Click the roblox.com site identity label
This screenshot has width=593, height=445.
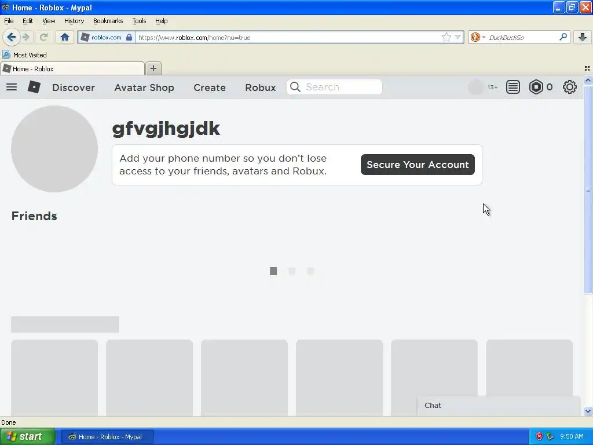[x=107, y=37]
